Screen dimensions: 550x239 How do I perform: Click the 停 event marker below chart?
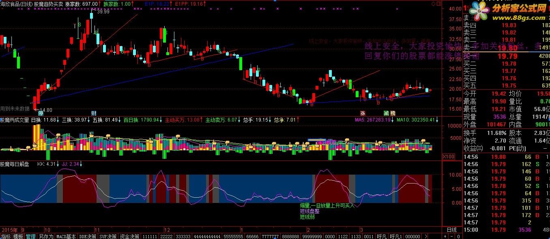coord(41,113)
